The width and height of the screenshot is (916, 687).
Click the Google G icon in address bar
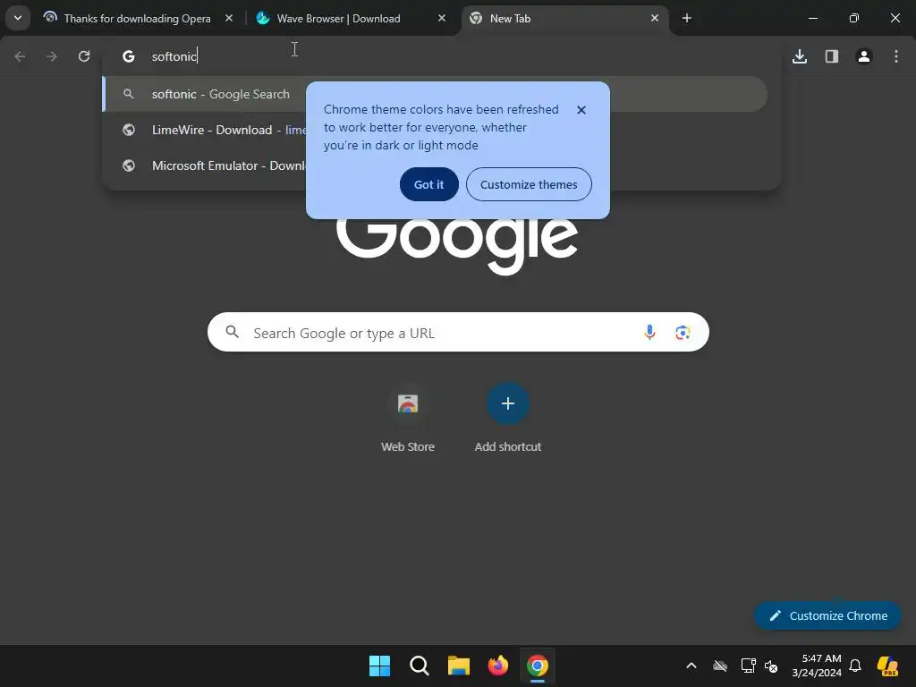pyautogui.click(x=129, y=56)
